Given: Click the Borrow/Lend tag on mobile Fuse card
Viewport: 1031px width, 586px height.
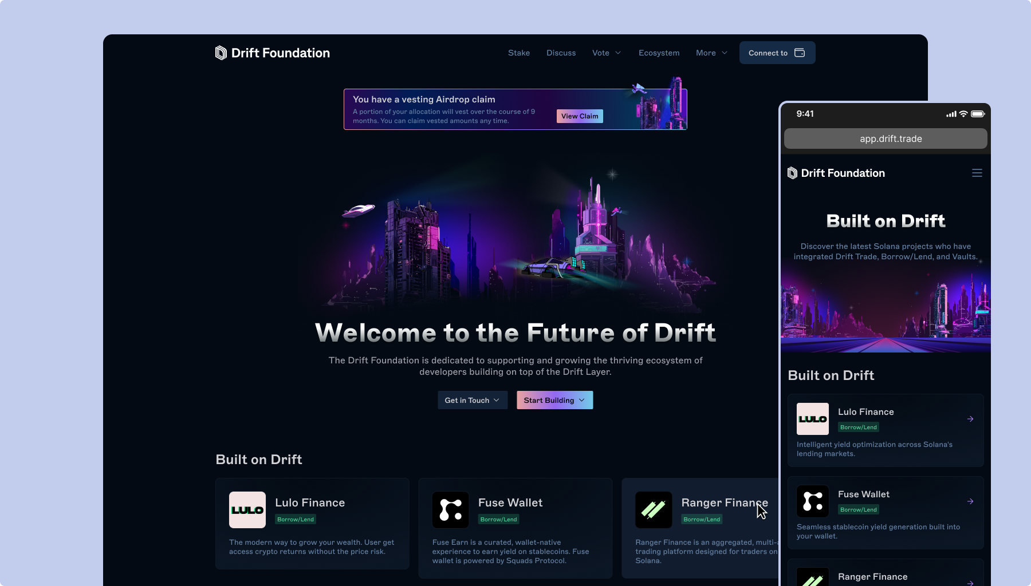Looking at the screenshot, I should point(859,509).
